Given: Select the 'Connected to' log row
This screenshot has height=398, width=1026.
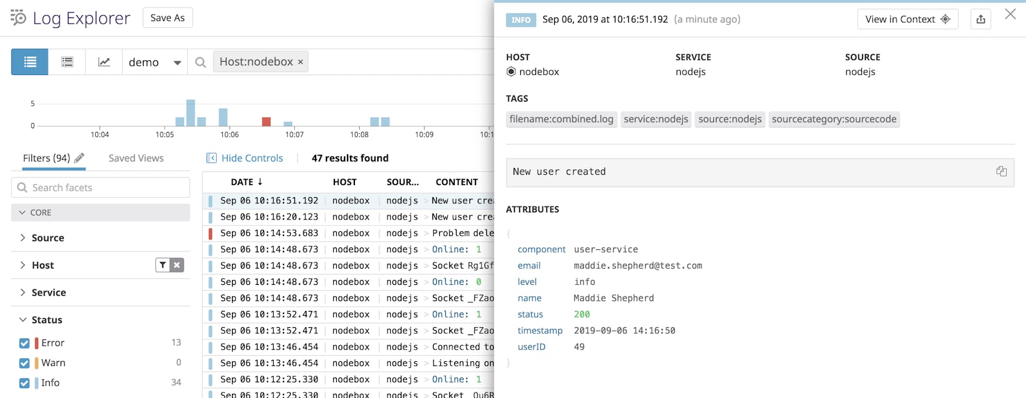Looking at the screenshot, I should tap(349, 347).
